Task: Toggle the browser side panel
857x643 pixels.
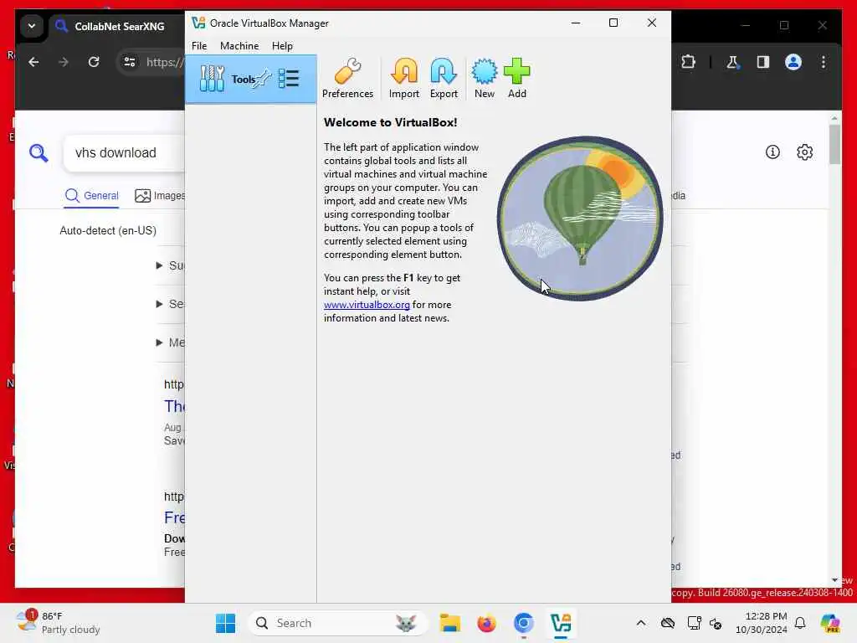Action: coord(763,62)
